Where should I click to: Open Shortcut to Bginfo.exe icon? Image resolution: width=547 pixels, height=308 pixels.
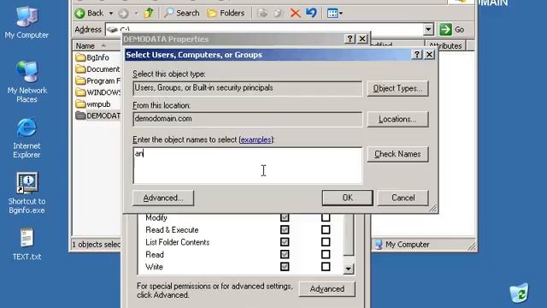[x=26, y=192]
